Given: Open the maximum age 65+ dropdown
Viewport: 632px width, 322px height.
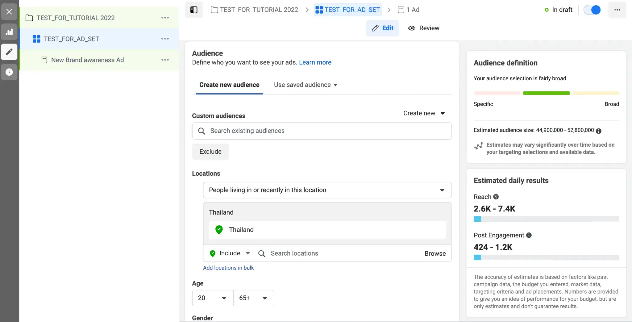Looking at the screenshot, I should click(253, 298).
